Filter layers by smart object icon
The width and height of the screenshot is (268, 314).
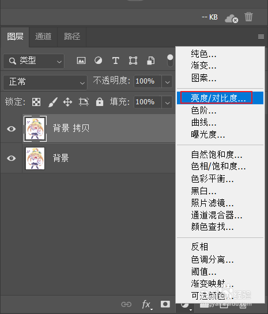click(x=150, y=60)
